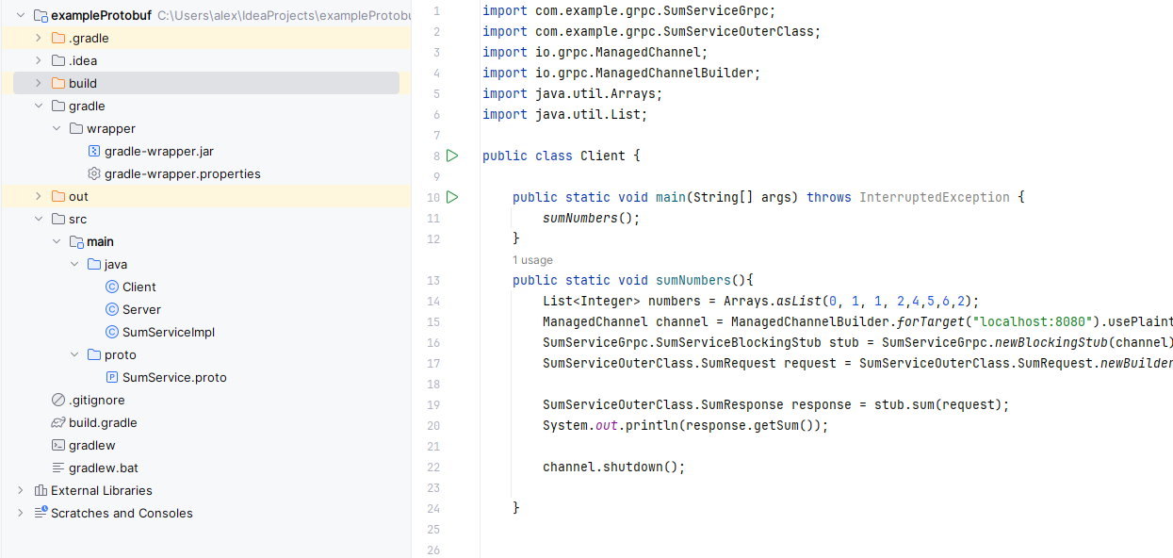Image resolution: width=1173 pixels, height=558 pixels.
Task: Click the .gradle folder icon
Action: coord(58,39)
